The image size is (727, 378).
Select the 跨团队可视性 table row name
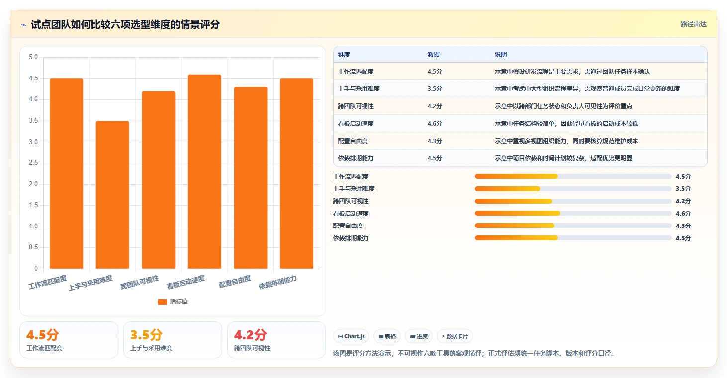tap(356, 106)
